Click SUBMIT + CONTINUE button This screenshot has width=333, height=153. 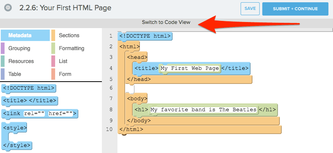tap(295, 9)
